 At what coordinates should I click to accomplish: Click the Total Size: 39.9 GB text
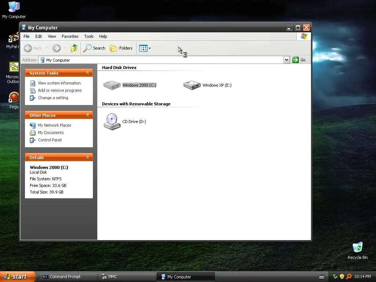47,192
